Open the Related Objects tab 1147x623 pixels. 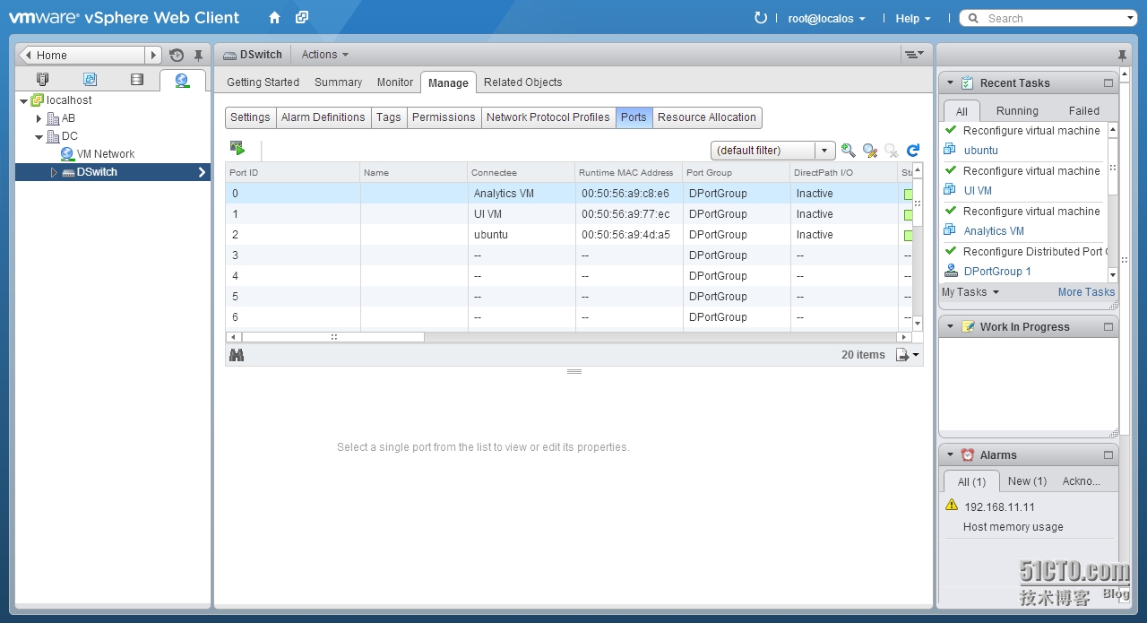(523, 82)
